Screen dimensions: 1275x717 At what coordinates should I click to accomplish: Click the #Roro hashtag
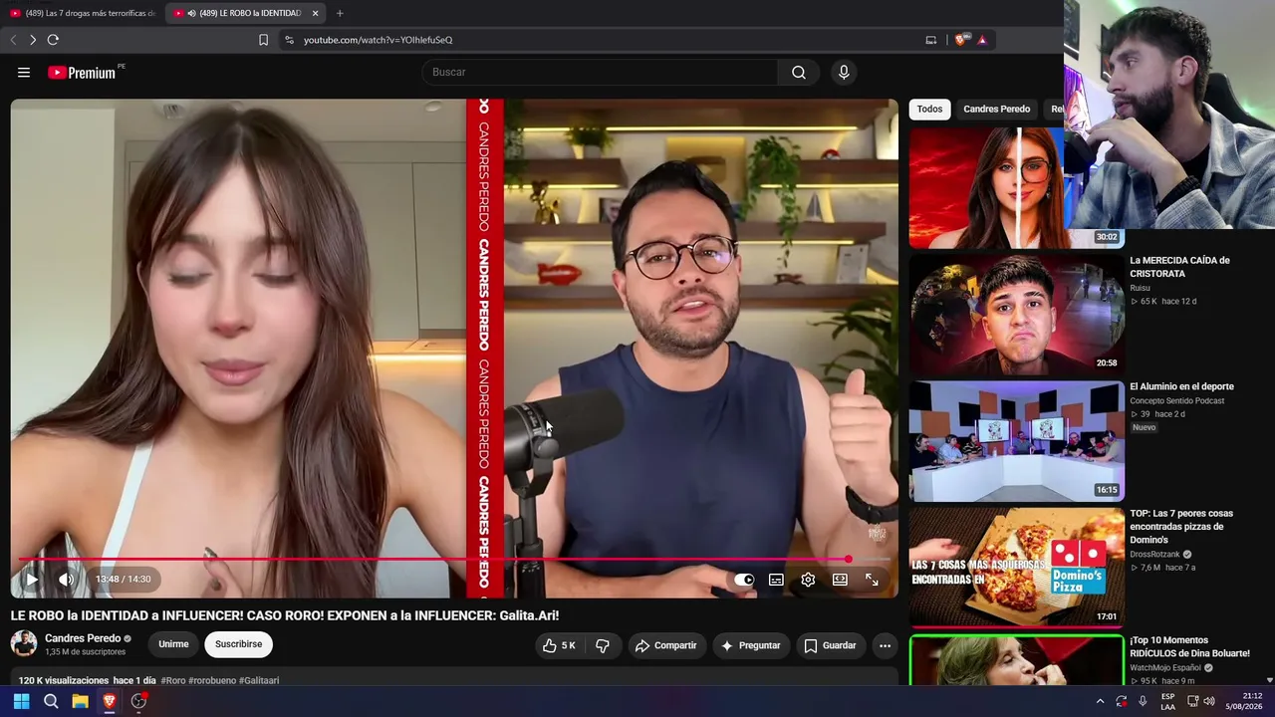click(x=173, y=681)
